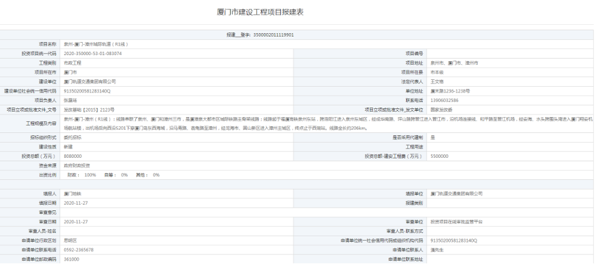Image resolution: width=598 pixels, height=264 pixels.
Task: Click construction cost value 5500000
Action: pos(439,156)
